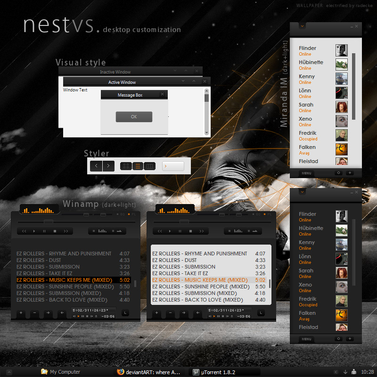Add files with plus button in dark Winamp
The image size is (377, 377).
click(x=21, y=313)
